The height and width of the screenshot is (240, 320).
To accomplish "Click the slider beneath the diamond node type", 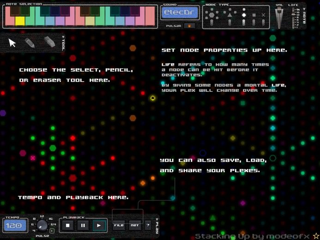I will 244,23.
